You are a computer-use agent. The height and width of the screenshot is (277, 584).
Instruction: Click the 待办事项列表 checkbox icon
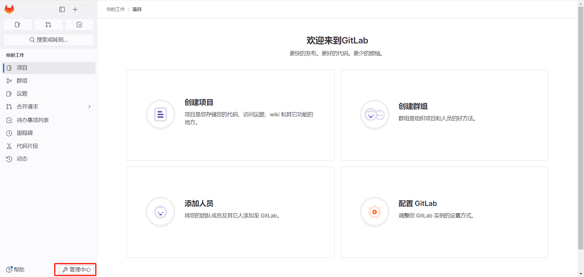point(9,120)
